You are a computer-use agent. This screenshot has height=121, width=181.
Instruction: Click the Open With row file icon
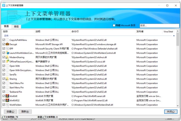tap(7, 66)
